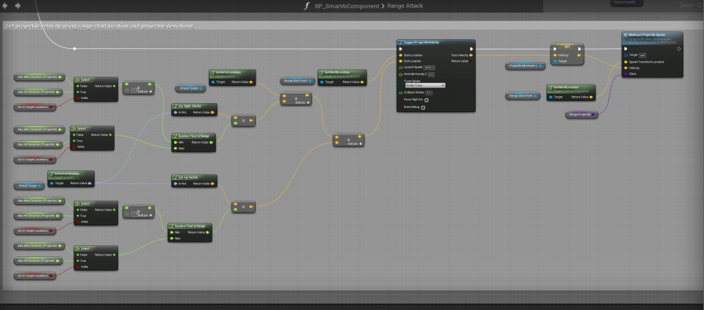This screenshot has height=310, width=704.
Task: Click BP_SmartAIComponent in the breadcrumb
Action: pos(346,6)
